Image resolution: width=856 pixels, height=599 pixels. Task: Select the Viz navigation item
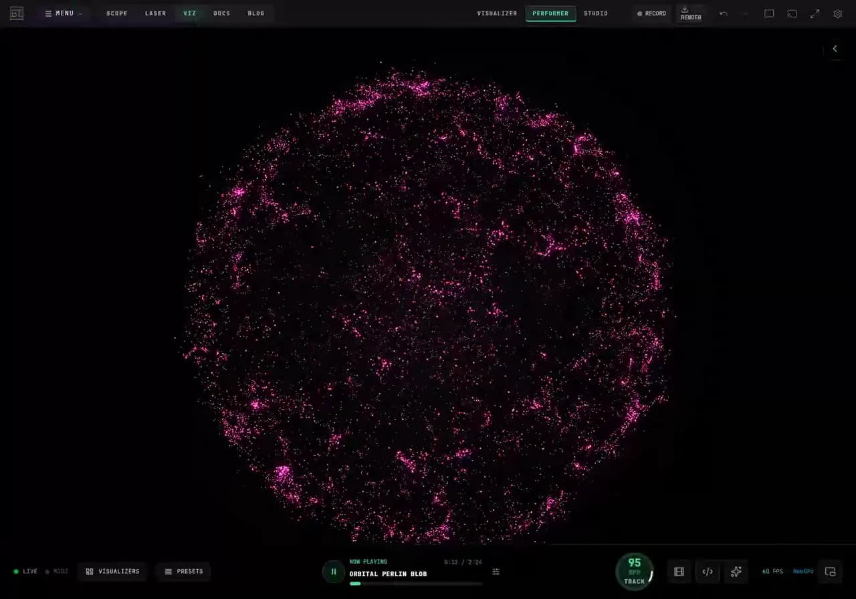(190, 13)
